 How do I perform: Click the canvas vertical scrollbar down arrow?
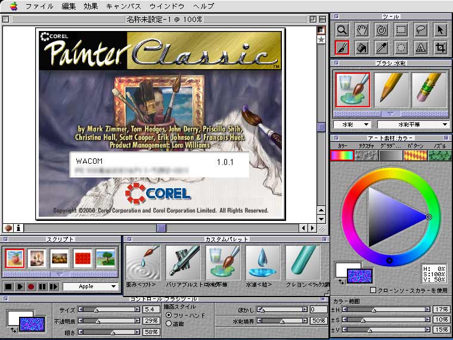(321, 219)
